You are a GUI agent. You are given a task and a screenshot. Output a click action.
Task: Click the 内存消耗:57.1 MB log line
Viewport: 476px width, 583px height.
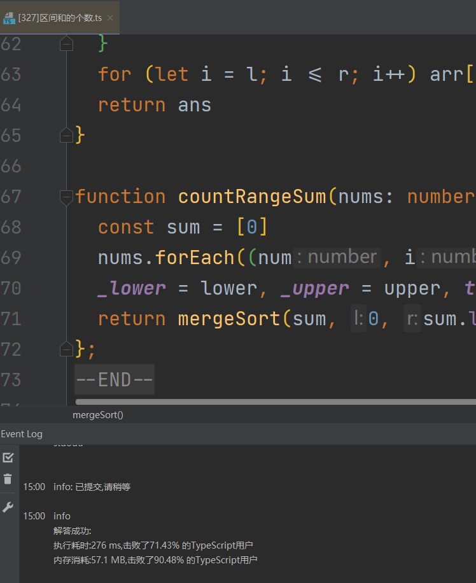point(155,560)
